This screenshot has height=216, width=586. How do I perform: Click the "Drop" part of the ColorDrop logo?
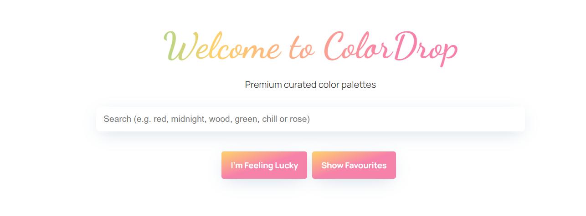426,48
